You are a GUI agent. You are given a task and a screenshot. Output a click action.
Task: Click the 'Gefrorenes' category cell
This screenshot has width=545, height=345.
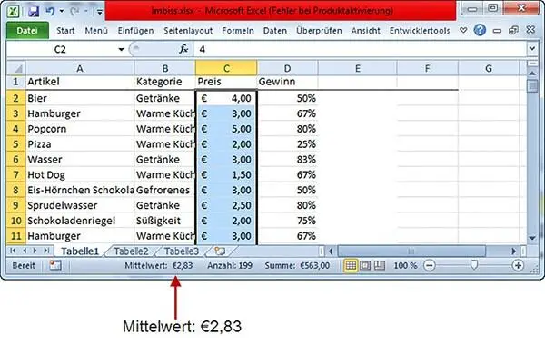[x=165, y=190]
